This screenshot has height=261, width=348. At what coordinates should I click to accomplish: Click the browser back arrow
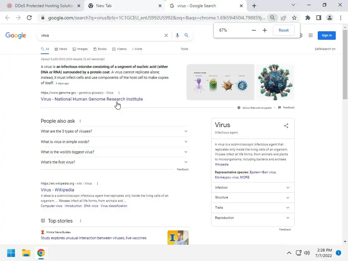[7, 18]
